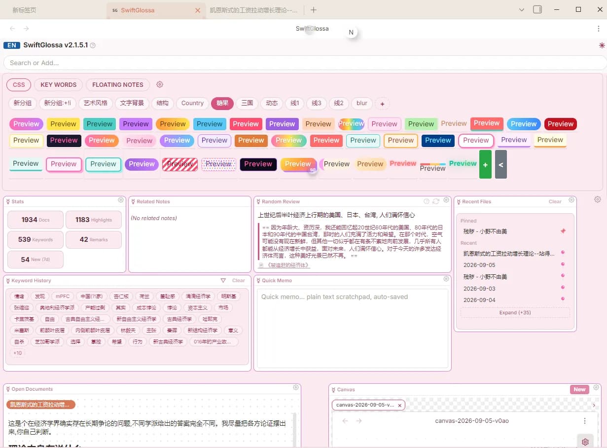Select the mPFC keyword chip

(62, 296)
